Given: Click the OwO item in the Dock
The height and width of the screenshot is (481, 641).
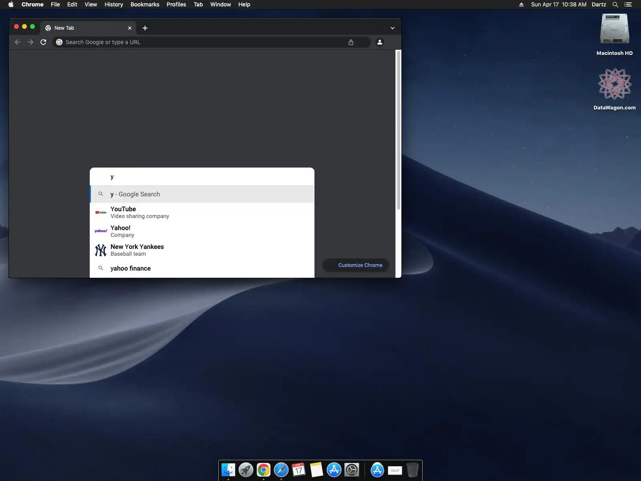Looking at the screenshot, I should point(395,470).
